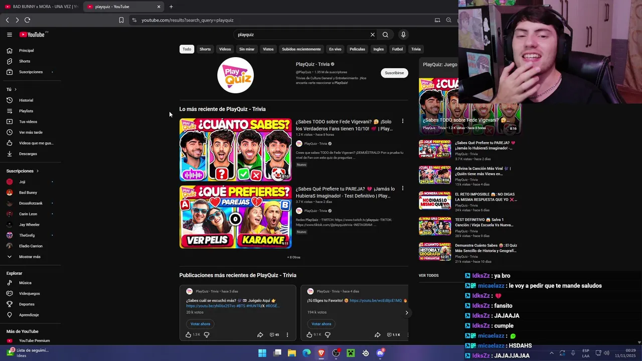This screenshot has height=361, width=642.
Task: Open ¿QUÉ PREFIERES? PAREJAS video thumbnail
Action: coord(235,217)
